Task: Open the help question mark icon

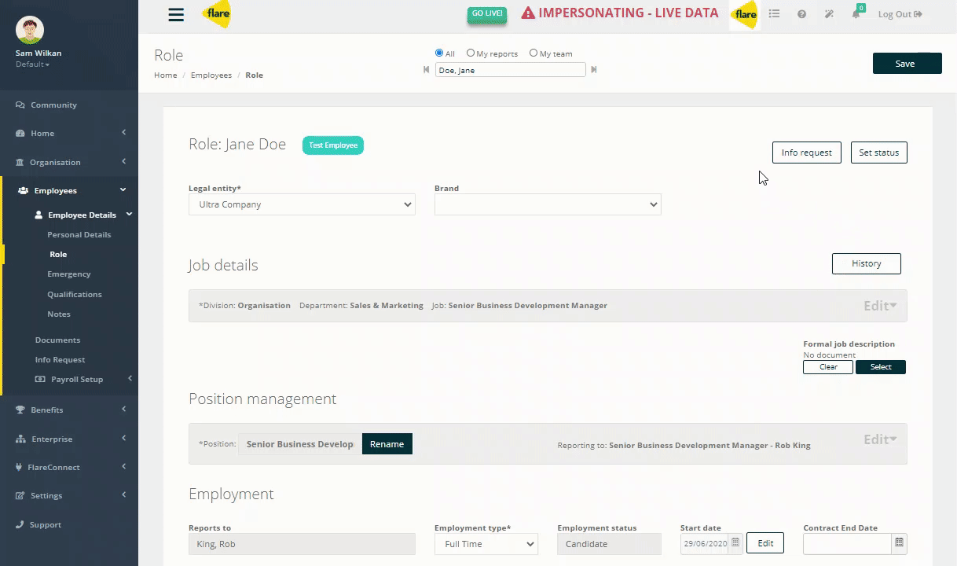Action: pos(801,14)
